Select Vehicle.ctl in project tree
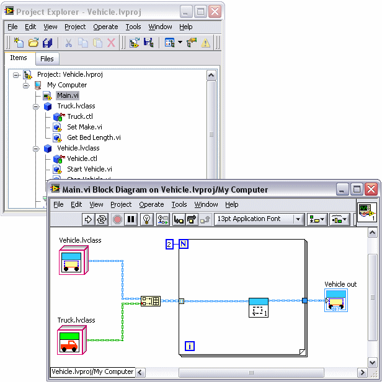382x382 pixels. point(82,158)
